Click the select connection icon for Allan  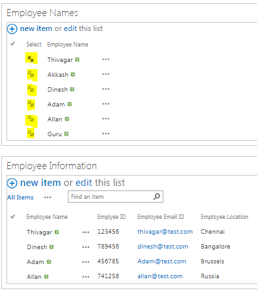tap(31, 119)
